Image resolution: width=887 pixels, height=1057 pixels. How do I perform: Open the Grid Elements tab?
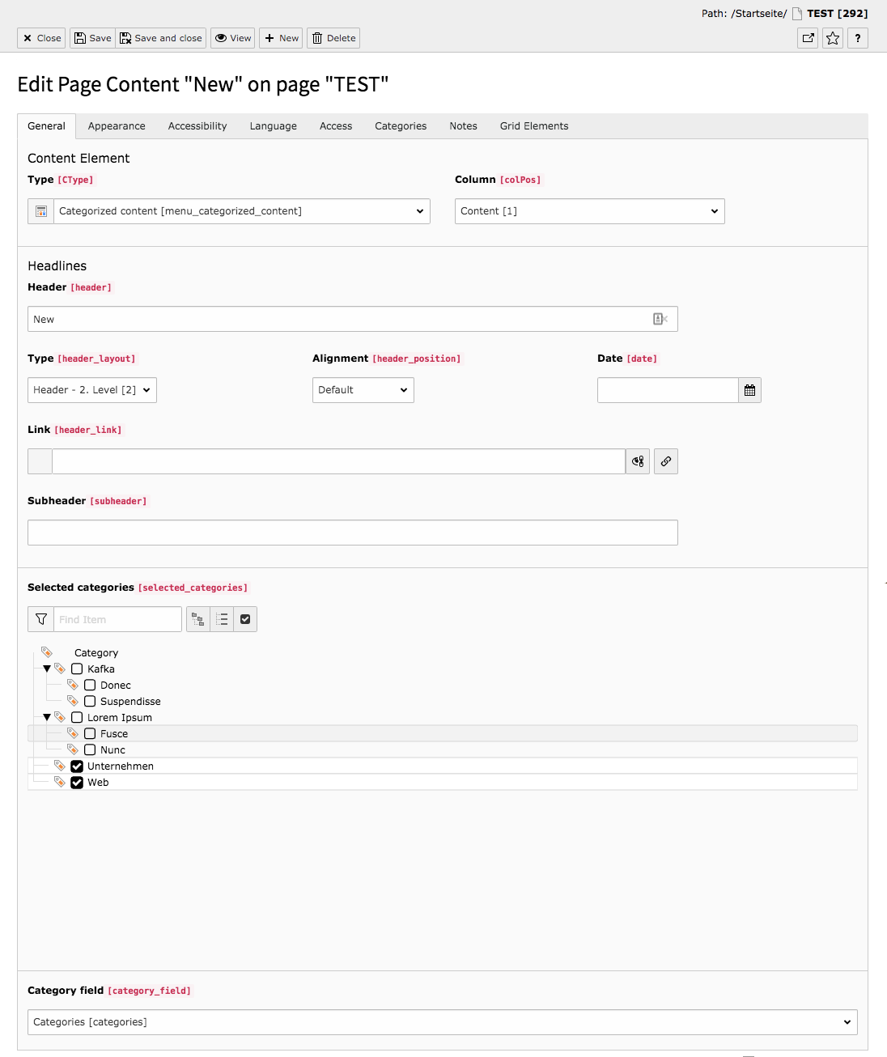pyautogui.click(x=534, y=126)
